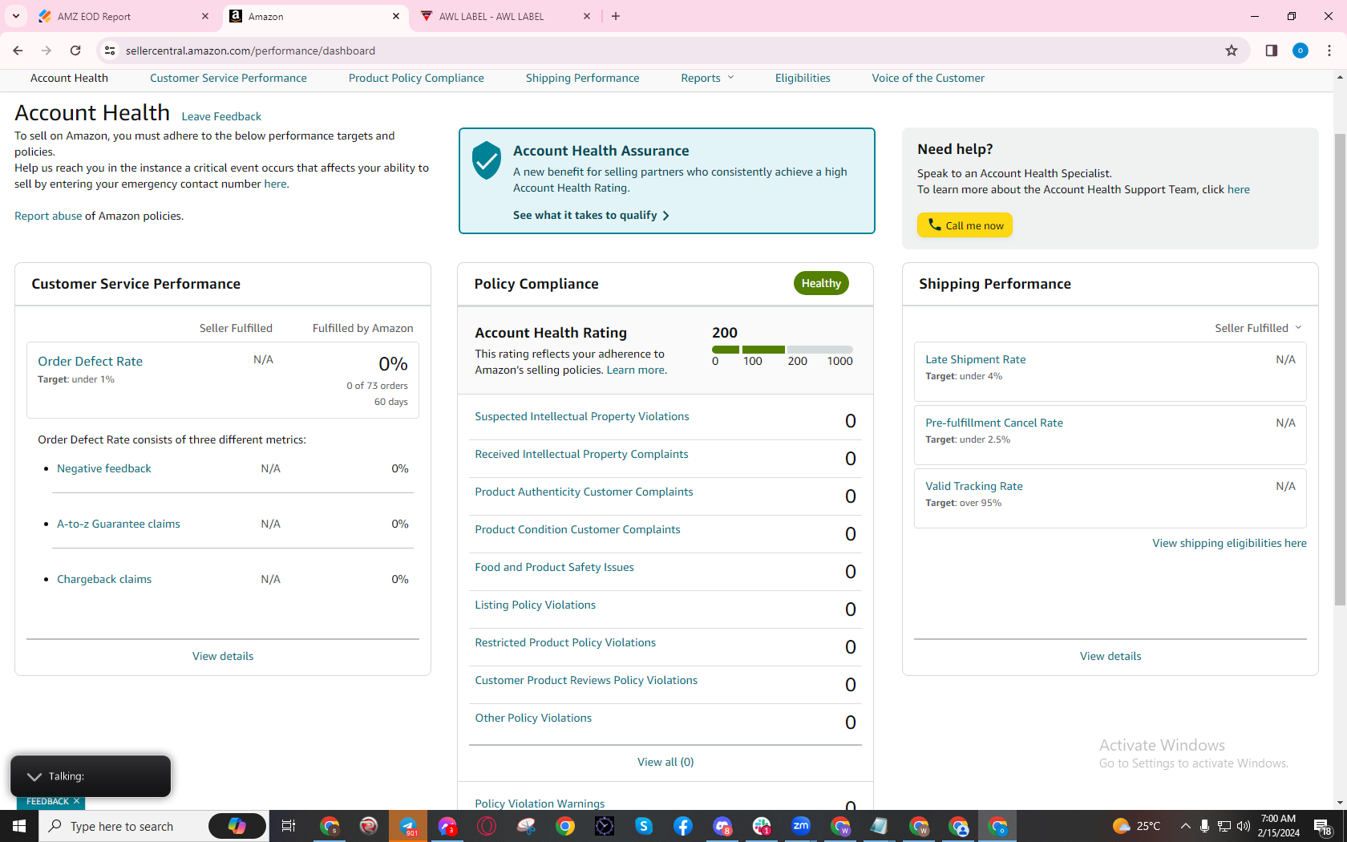Open the Late Shipment Rate link
The height and width of the screenshot is (842, 1347).
tap(976, 359)
